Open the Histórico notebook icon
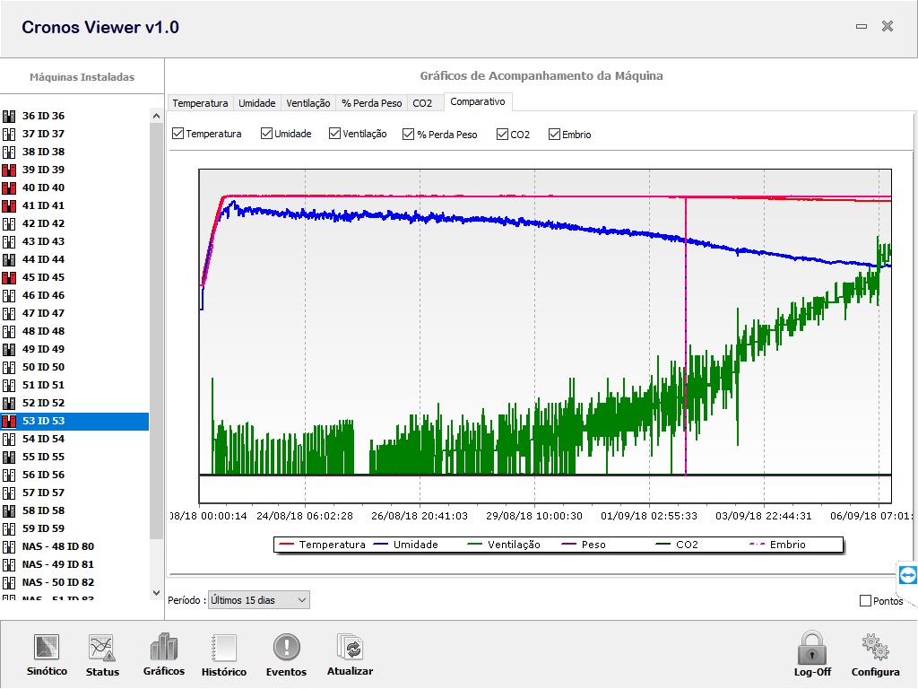Image resolution: width=918 pixels, height=689 pixels. 223,648
